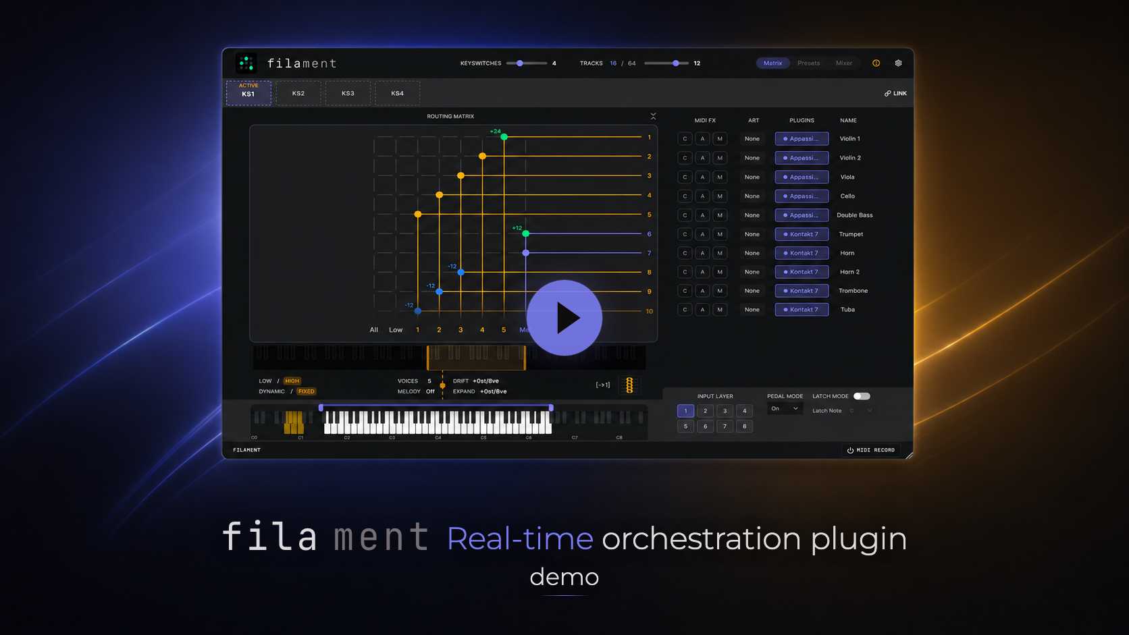This screenshot has width=1129, height=635.
Task: Toggle the Latch Mode switch
Action: pos(862,396)
